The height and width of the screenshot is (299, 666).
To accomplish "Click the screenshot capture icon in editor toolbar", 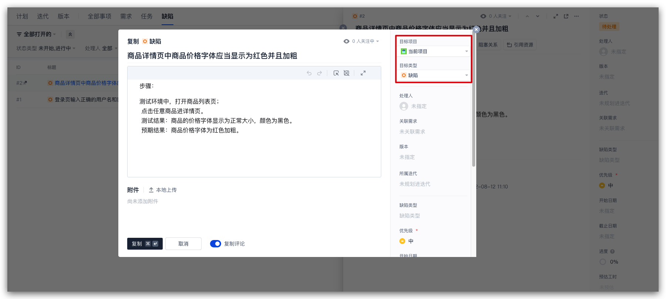I will (x=336, y=73).
